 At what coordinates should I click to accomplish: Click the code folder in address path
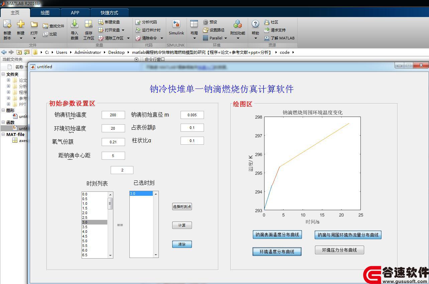point(285,52)
